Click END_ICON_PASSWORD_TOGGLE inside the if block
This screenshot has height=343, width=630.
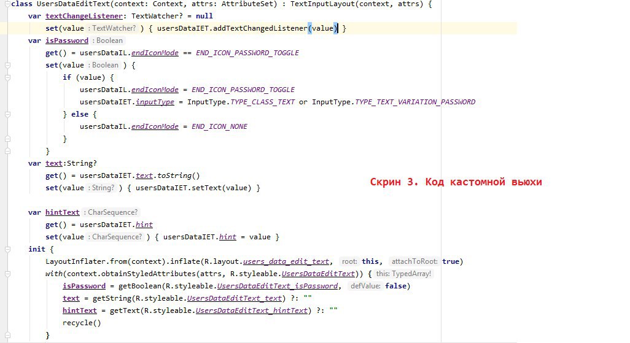pos(243,90)
